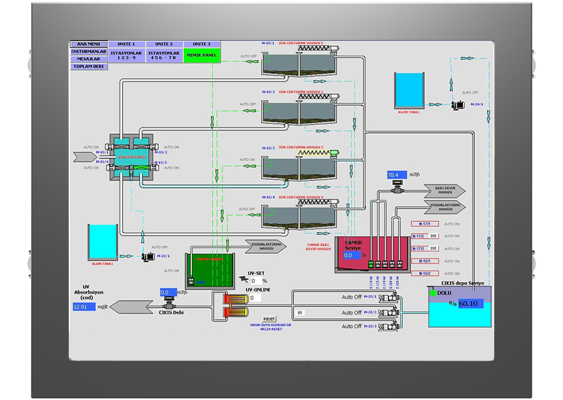
Task: Open the ANA MENU button
Action: pos(89,44)
